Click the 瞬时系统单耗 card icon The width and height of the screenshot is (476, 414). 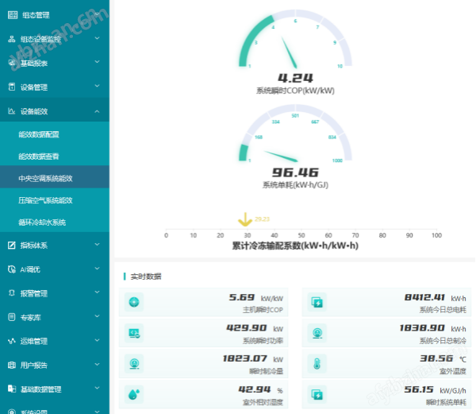pos(317,395)
